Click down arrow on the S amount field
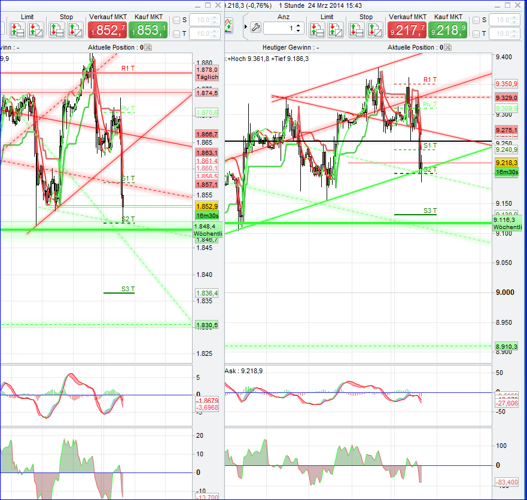527x500 pixels. [x=214, y=23]
